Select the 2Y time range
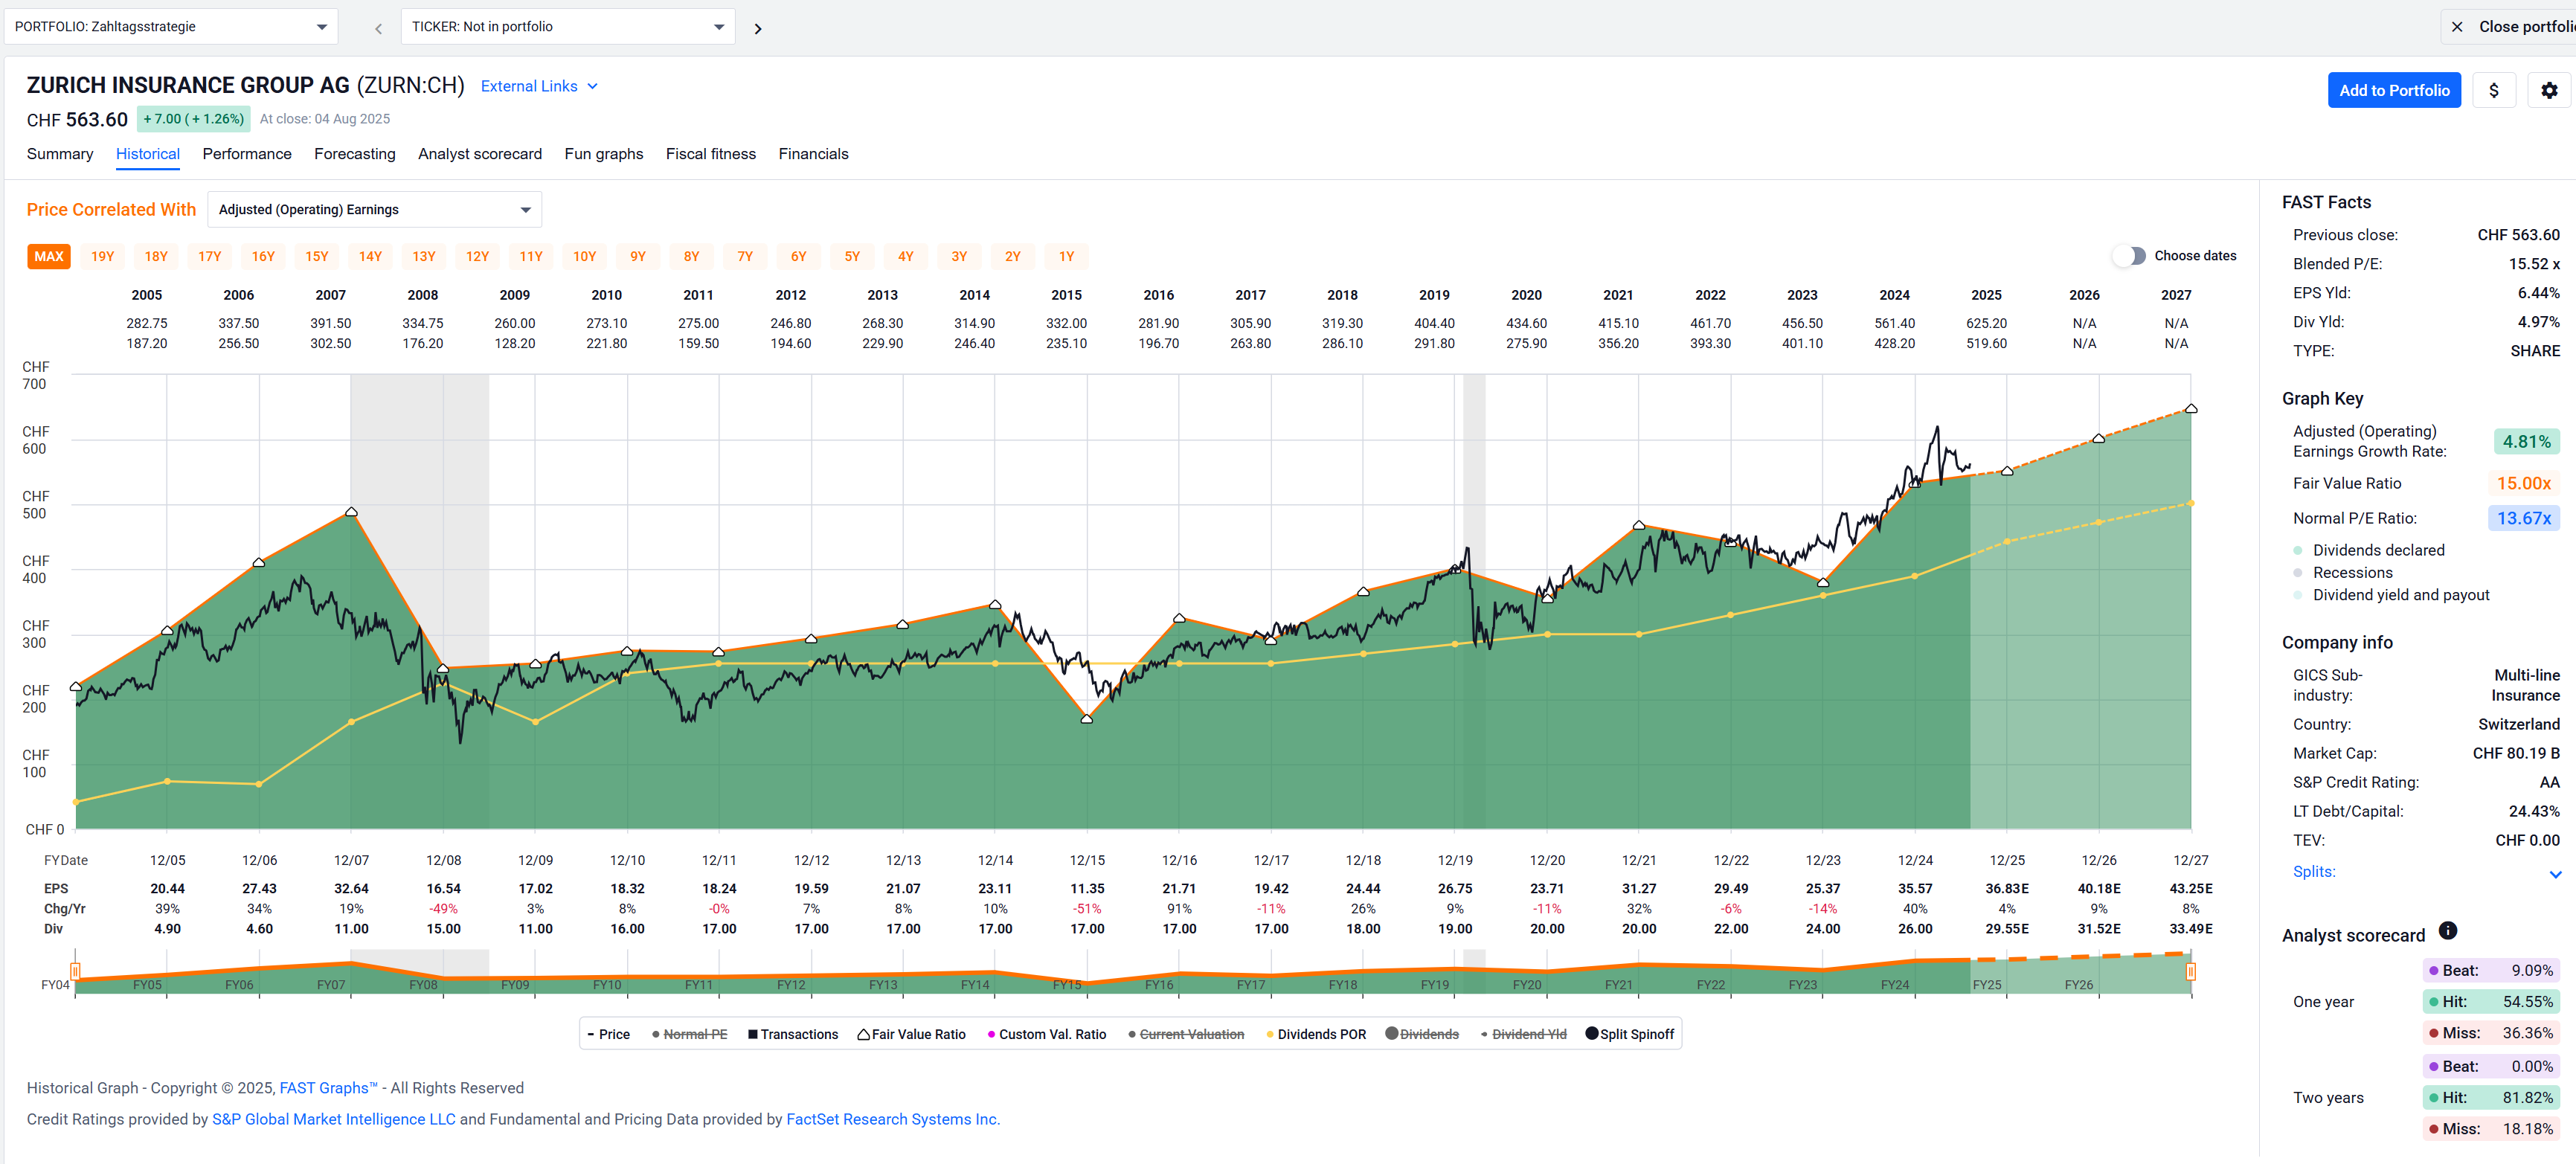The height and width of the screenshot is (1164, 2576). 1013,257
